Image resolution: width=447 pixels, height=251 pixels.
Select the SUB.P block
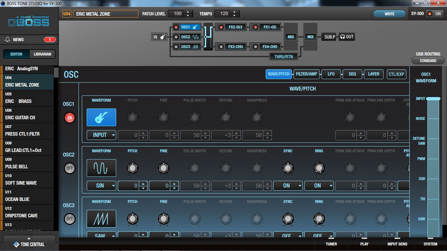click(330, 37)
